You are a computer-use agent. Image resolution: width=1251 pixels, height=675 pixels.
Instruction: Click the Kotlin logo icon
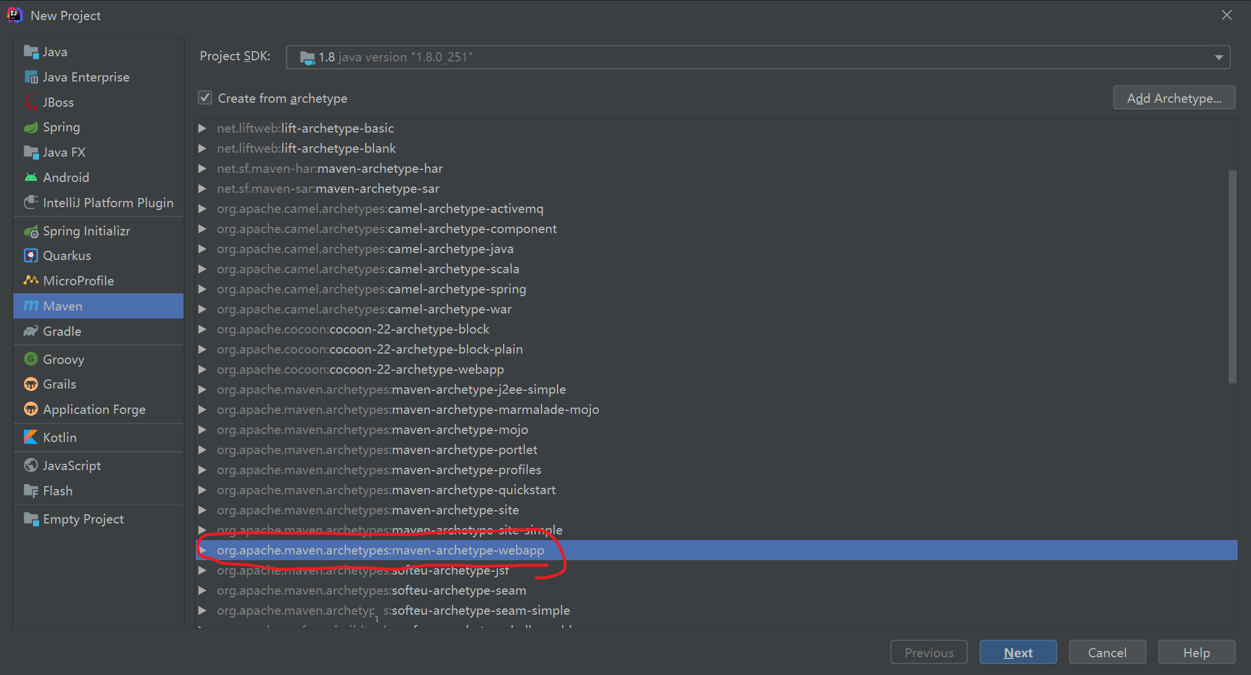click(x=31, y=437)
